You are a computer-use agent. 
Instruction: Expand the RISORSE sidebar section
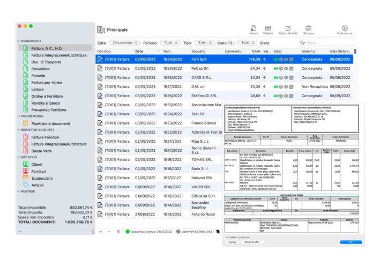[x=19, y=191]
